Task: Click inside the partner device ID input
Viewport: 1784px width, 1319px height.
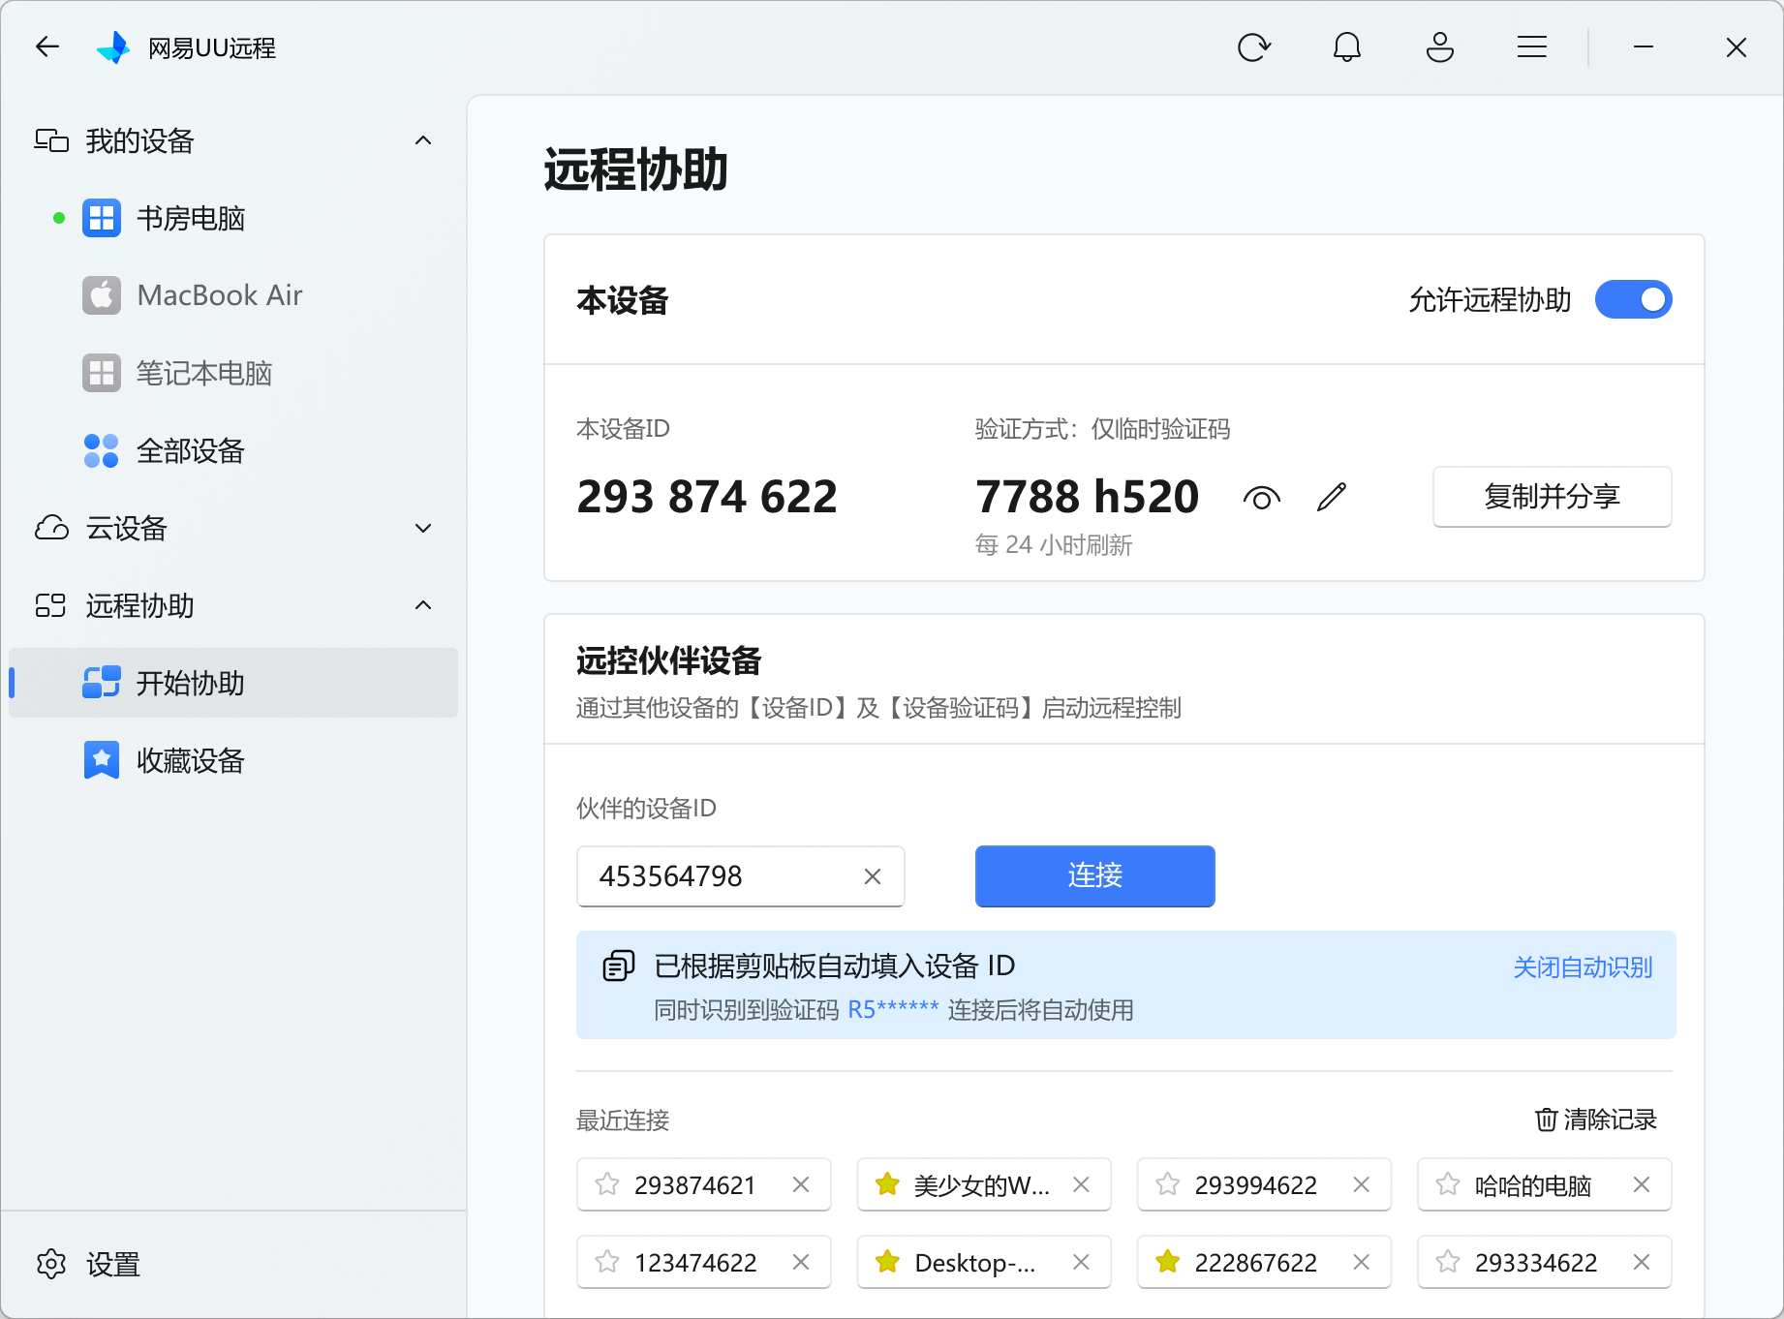Action: [x=740, y=876]
